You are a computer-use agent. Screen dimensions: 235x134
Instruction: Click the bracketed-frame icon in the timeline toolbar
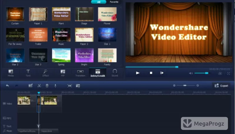click(x=70, y=86)
